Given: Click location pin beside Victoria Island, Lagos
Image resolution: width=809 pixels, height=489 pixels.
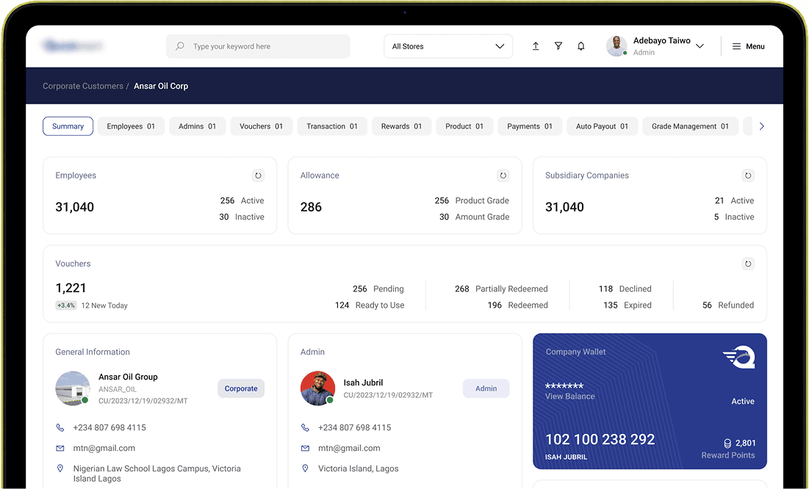Looking at the screenshot, I should click(305, 468).
